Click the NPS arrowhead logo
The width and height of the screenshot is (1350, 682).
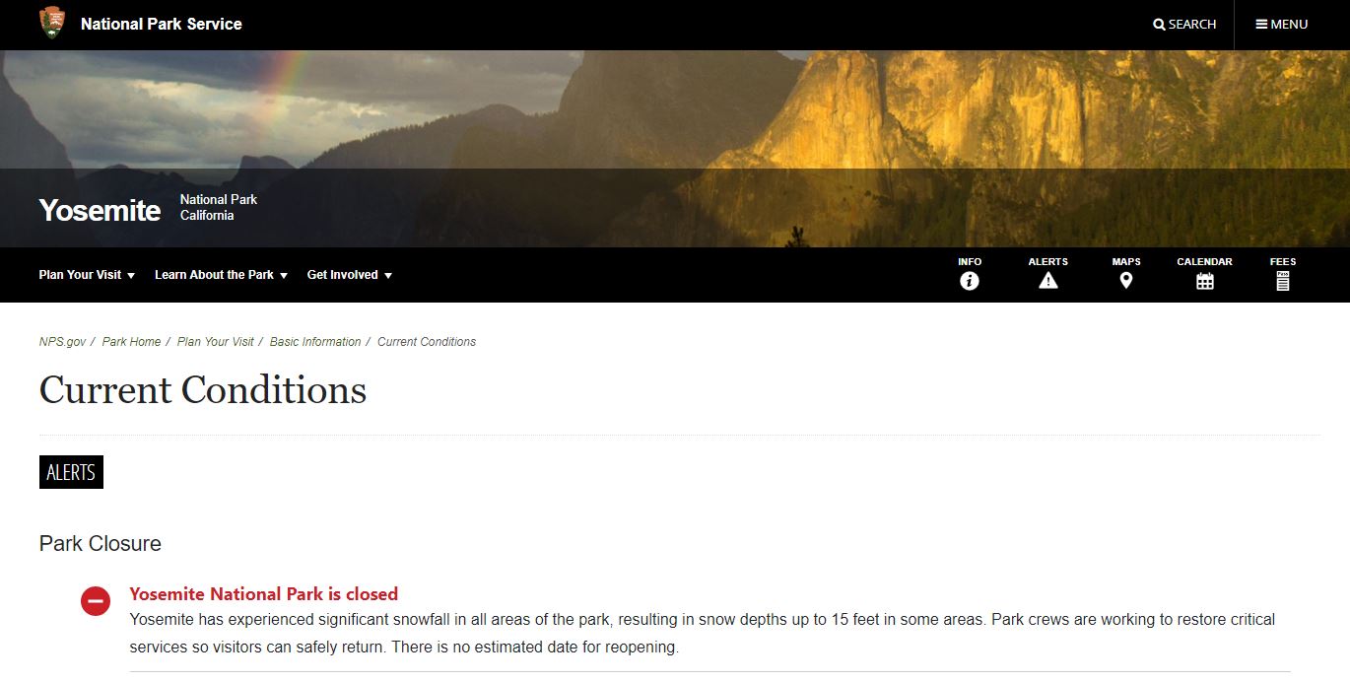pos(52,23)
